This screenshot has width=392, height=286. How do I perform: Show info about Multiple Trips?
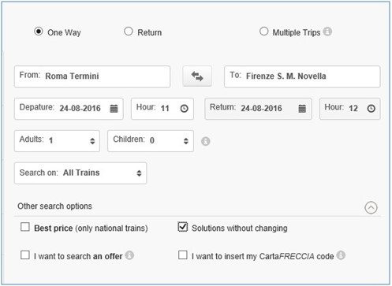[327, 32]
